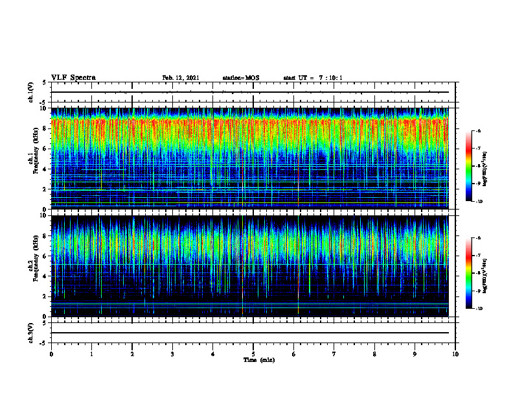The width and height of the screenshot is (513, 397).
Task: Click time axis tick label "8"
Action: click(x=374, y=354)
